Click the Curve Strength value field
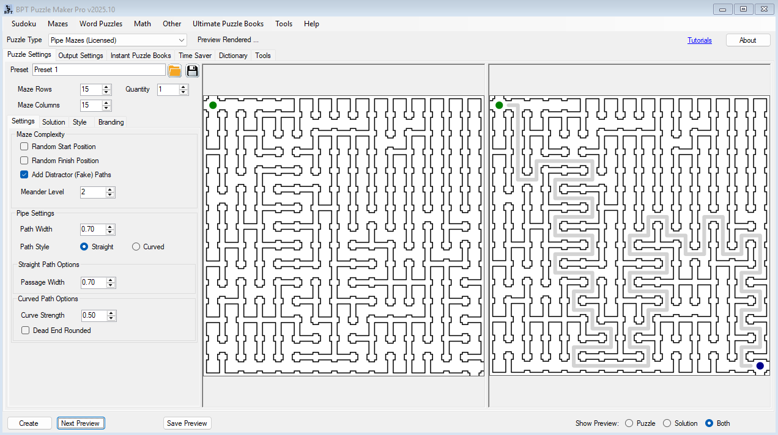This screenshot has width=778, height=435. pyautogui.click(x=94, y=315)
